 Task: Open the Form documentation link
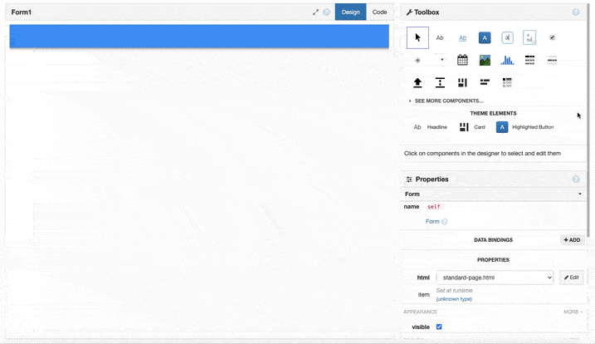(432, 222)
